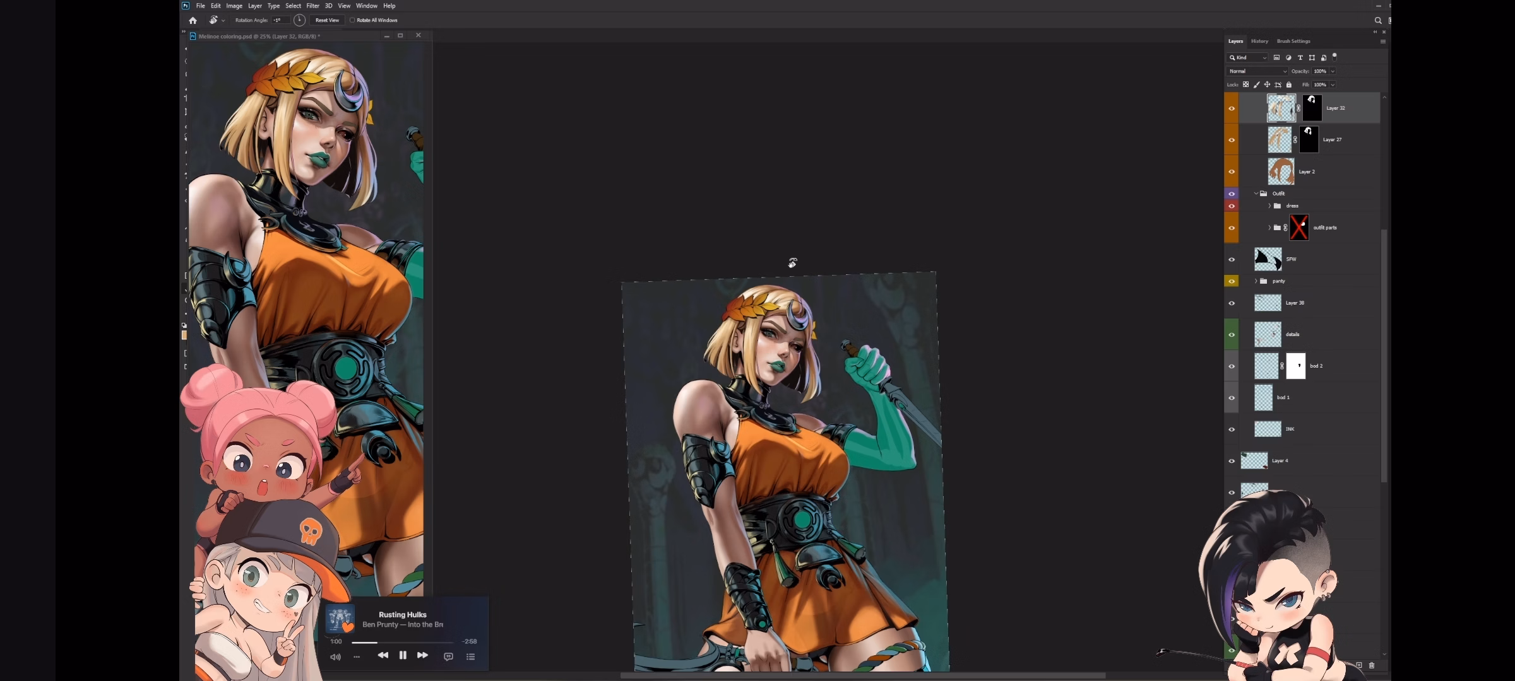Toggle visibility of the INK layer
The image size is (1515, 681).
[1231, 429]
